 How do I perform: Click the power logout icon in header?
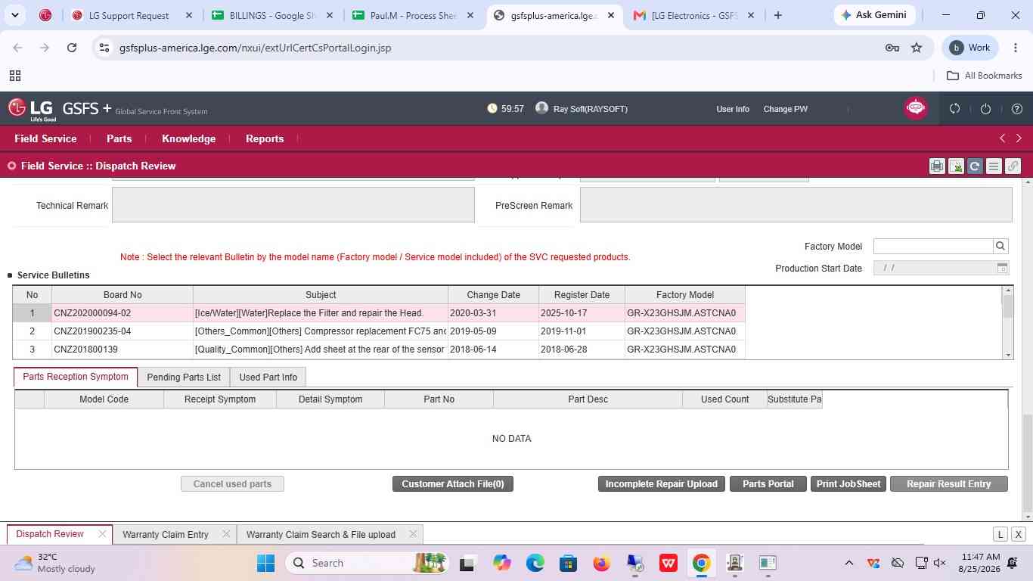(985, 109)
